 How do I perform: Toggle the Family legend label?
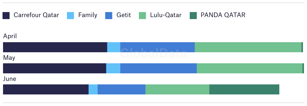click(88, 15)
